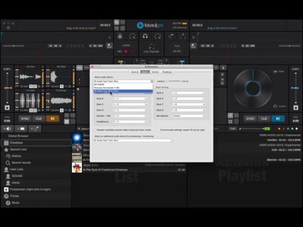Click the search field in browser
Image resolution: width=303 pixels, height=227 pixels.
(x=85, y=129)
